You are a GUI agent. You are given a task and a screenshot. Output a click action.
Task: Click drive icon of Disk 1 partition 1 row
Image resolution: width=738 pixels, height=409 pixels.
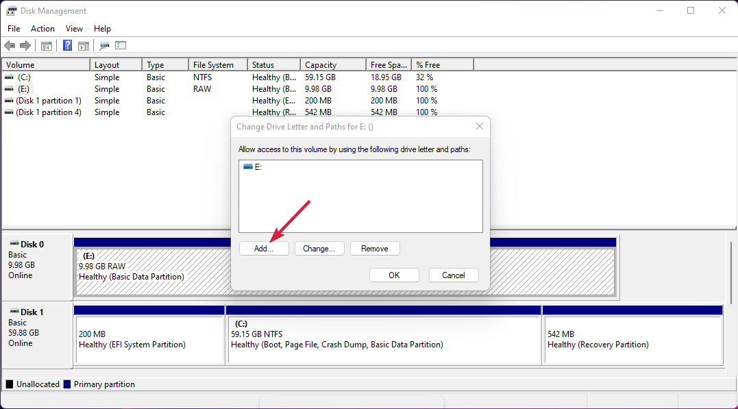9,101
